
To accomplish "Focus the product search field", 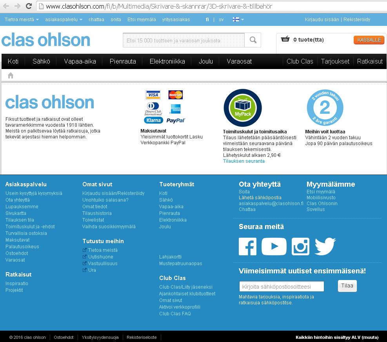I will 184,40.
